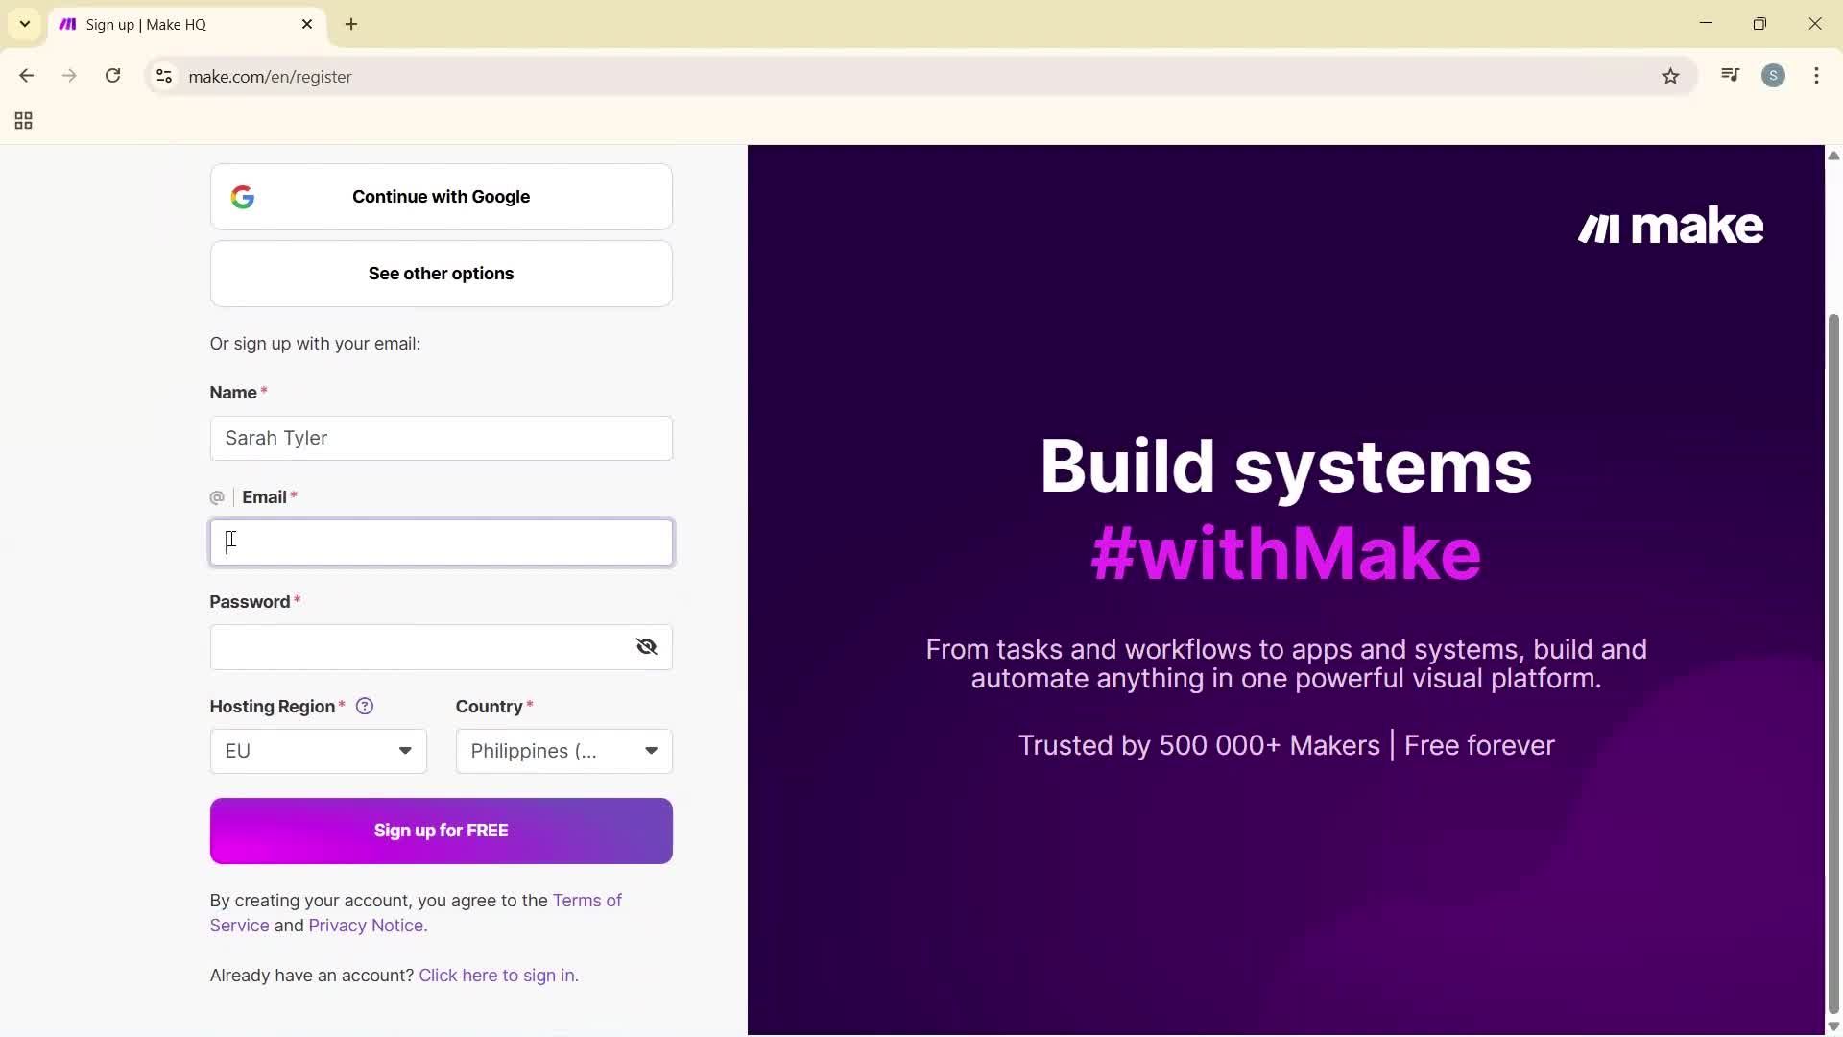Viewport: 1843px width, 1037px height.
Task: Reload the registration page
Action: point(112,76)
